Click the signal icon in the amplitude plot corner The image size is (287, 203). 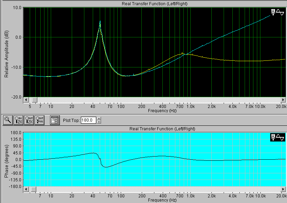coord(278,12)
